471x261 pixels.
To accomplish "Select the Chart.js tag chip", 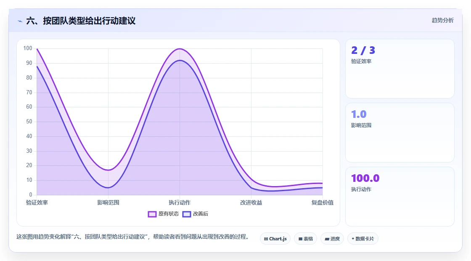I will 275,239.
